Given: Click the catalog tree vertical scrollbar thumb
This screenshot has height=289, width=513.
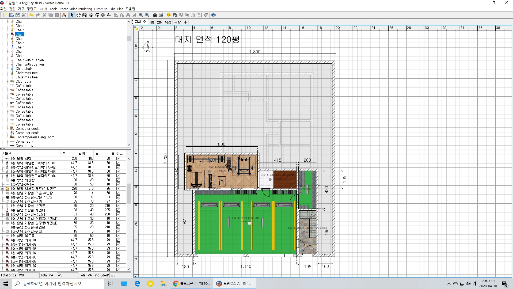Looking at the screenshot, I should coord(129,39).
